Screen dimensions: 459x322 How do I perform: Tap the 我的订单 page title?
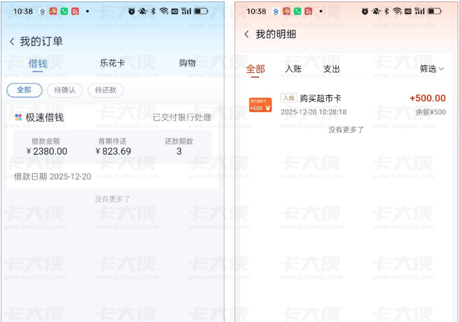click(41, 42)
